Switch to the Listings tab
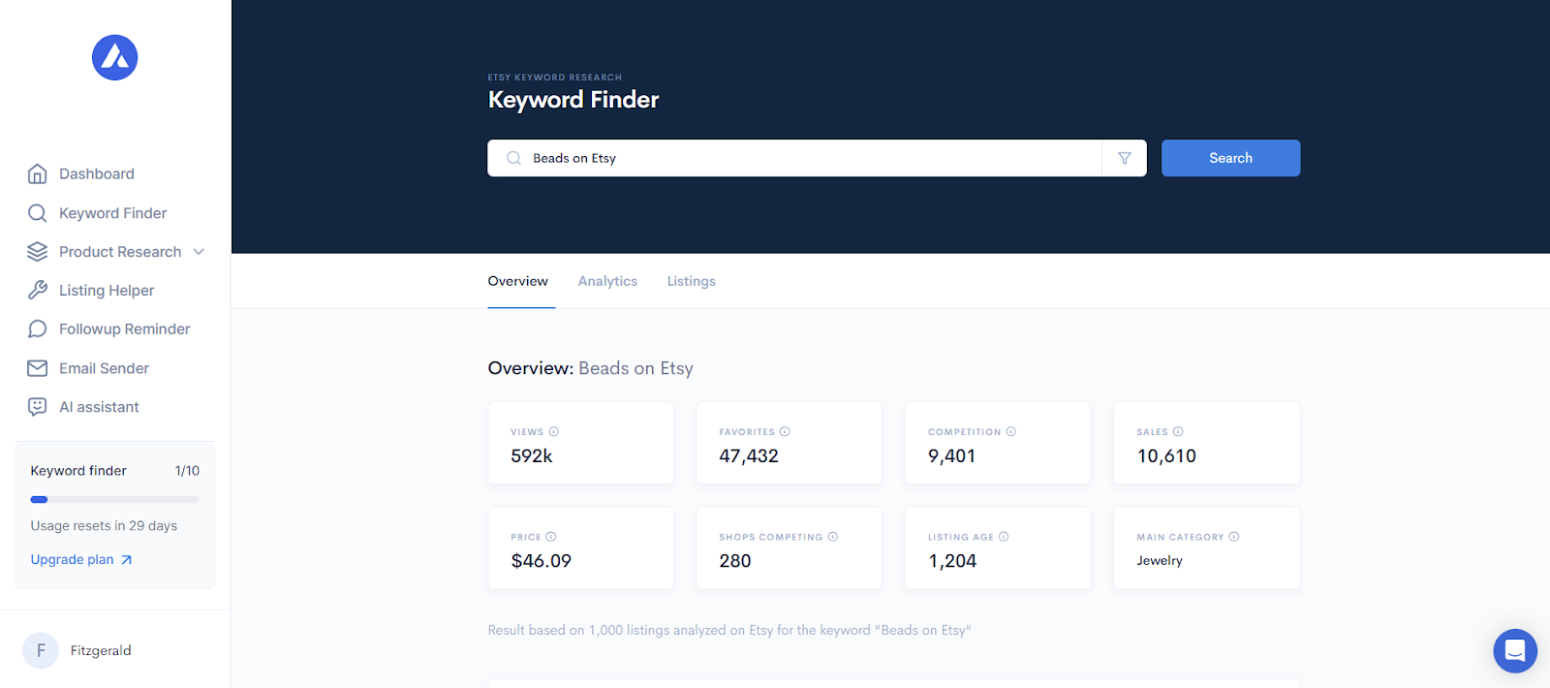Viewport: 1550px width, 688px height. [x=691, y=281]
